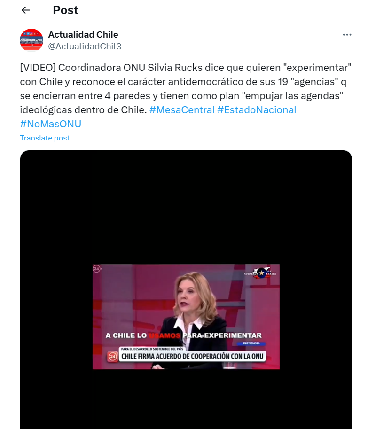Open the three-dot more options menu
This screenshot has height=429, width=376.
(347, 35)
